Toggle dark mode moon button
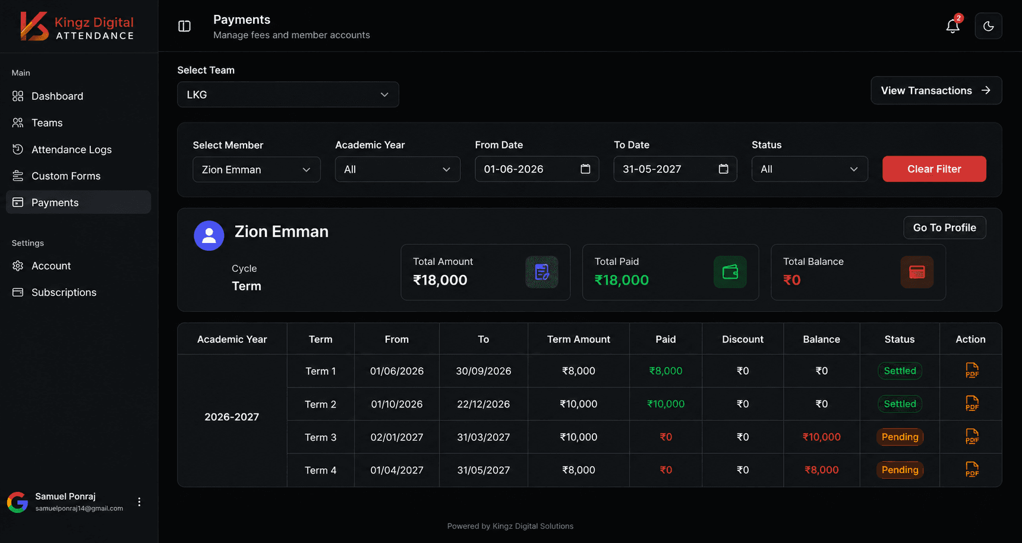 tap(989, 26)
